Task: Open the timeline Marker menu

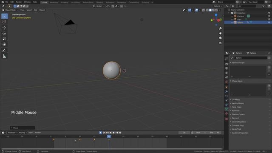Action: [38, 133]
